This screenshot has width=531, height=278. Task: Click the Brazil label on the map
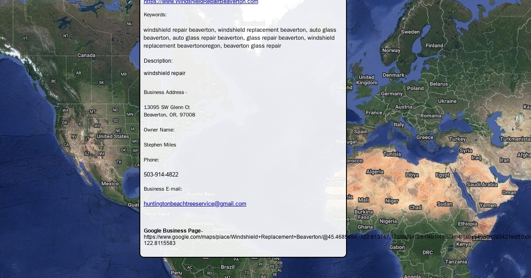point(227,267)
